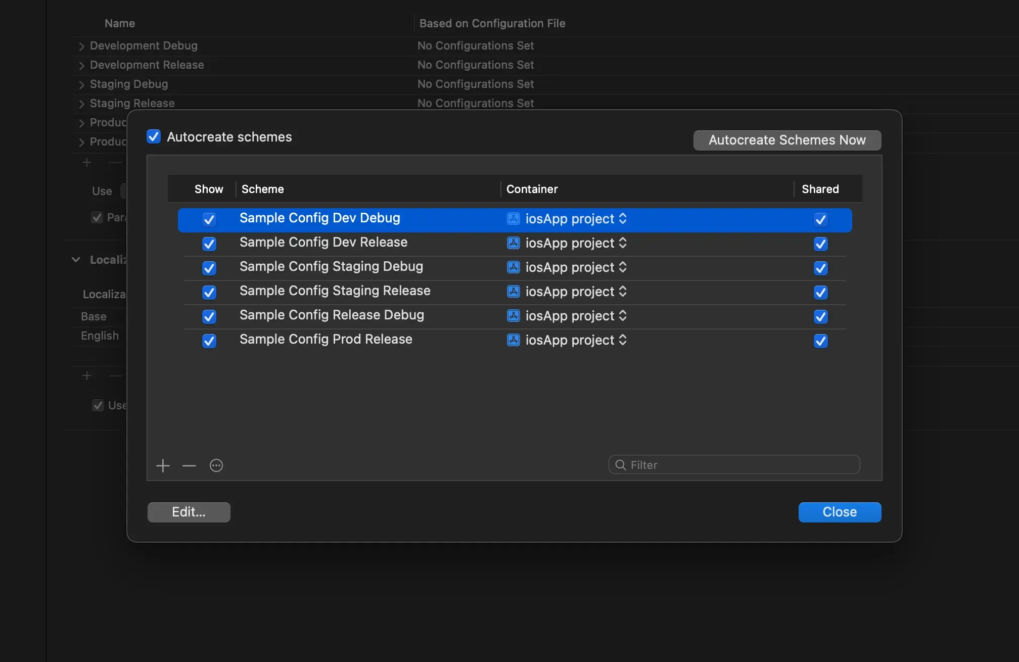Uncheck Show for Sample Config Staging Debug

click(209, 268)
